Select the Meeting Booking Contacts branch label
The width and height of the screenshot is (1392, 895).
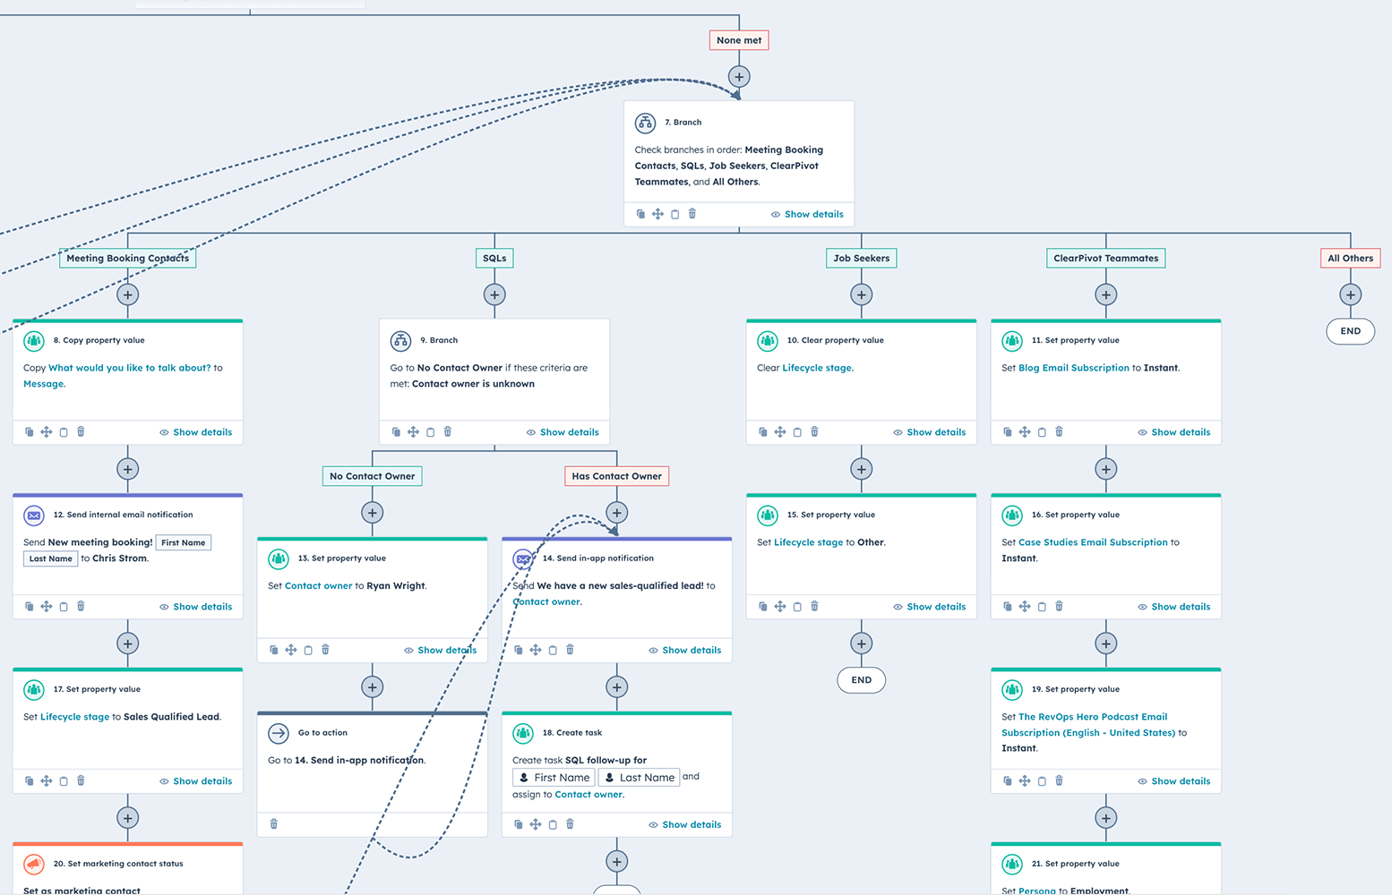point(127,259)
